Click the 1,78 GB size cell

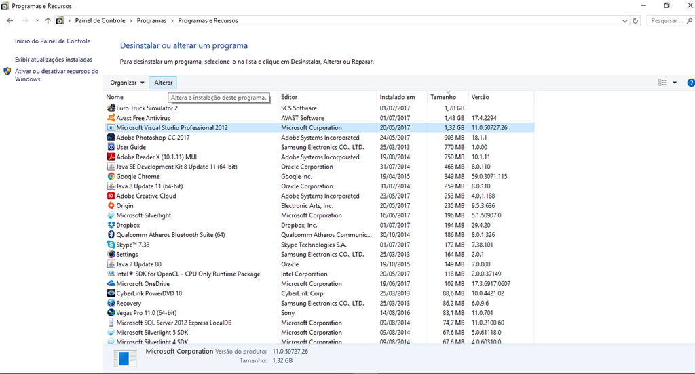[x=454, y=108]
